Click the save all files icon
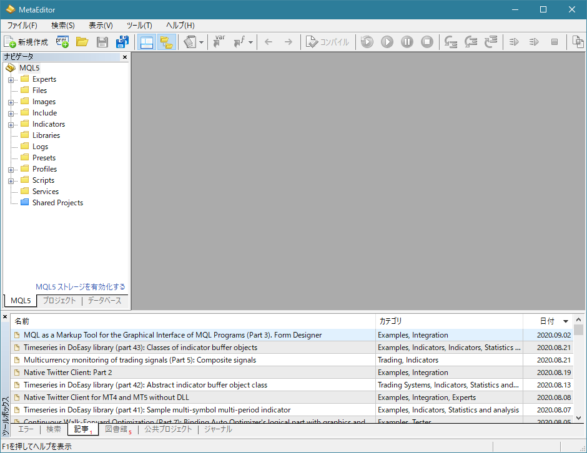The height and width of the screenshot is (453, 587). click(x=122, y=42)
